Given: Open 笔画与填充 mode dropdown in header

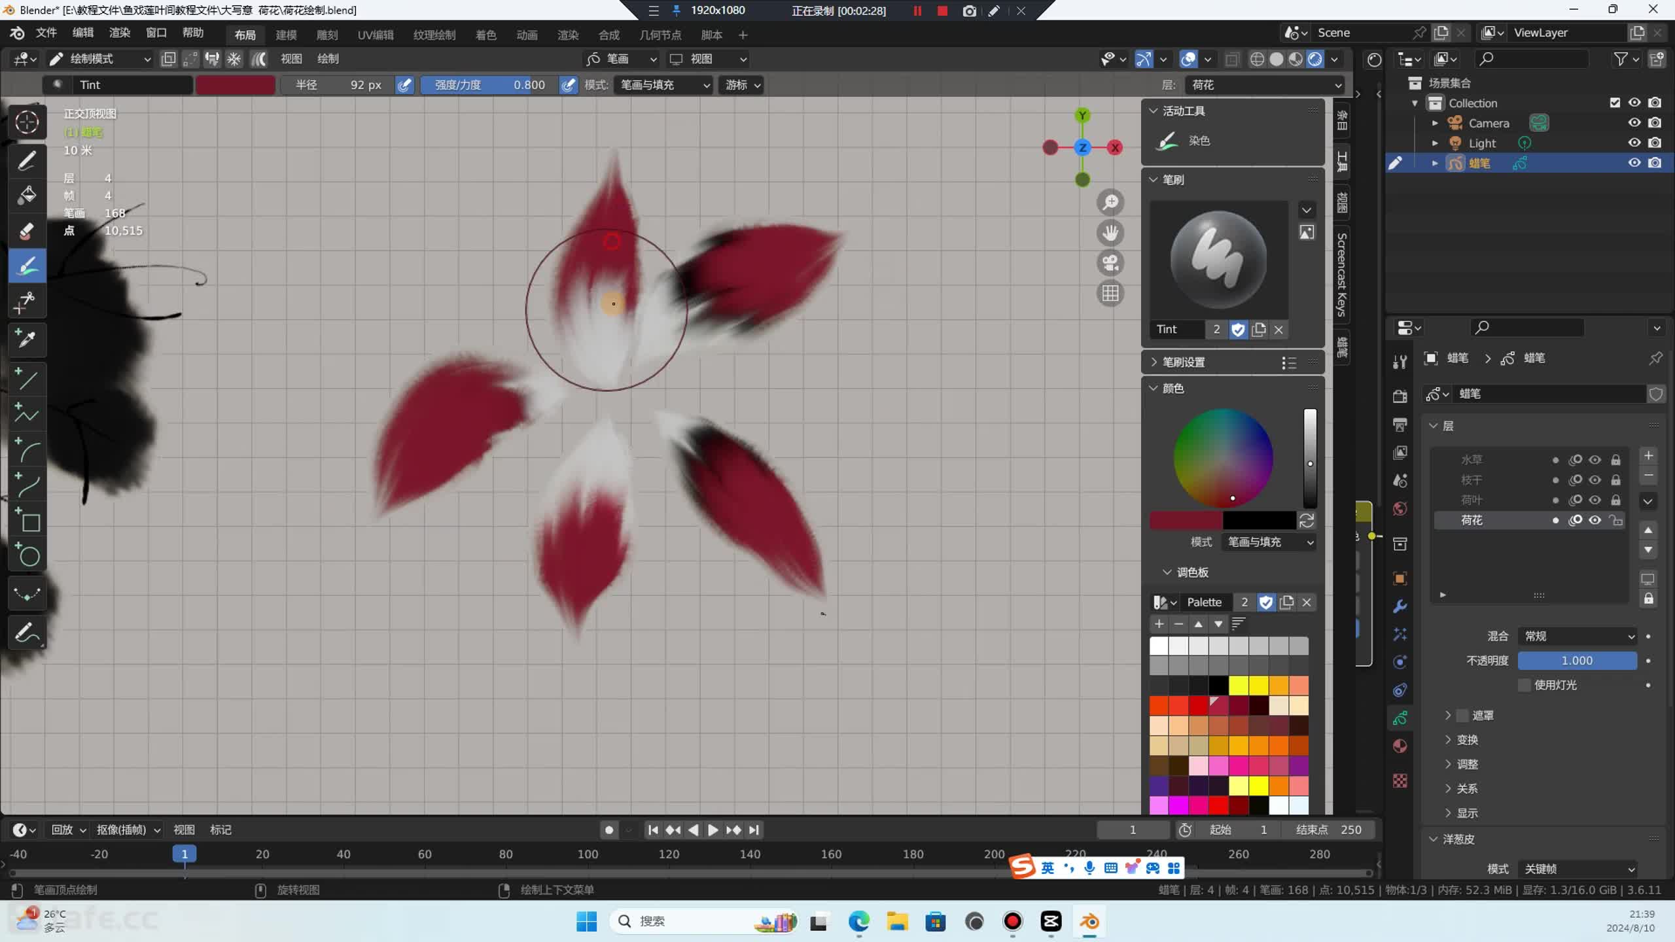Looking at the screenshot, I should [x=663, y=85].
